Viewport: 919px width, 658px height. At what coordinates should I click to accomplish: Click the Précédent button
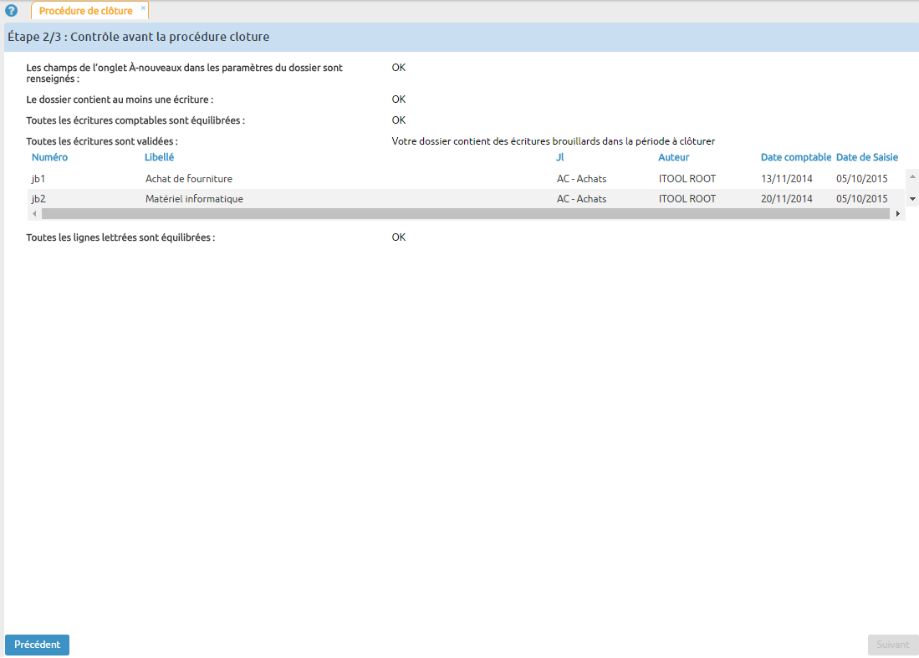pos(37,645)
